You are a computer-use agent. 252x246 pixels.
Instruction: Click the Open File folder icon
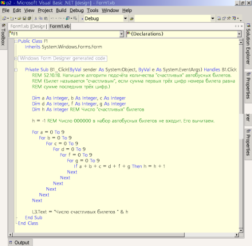19,18
